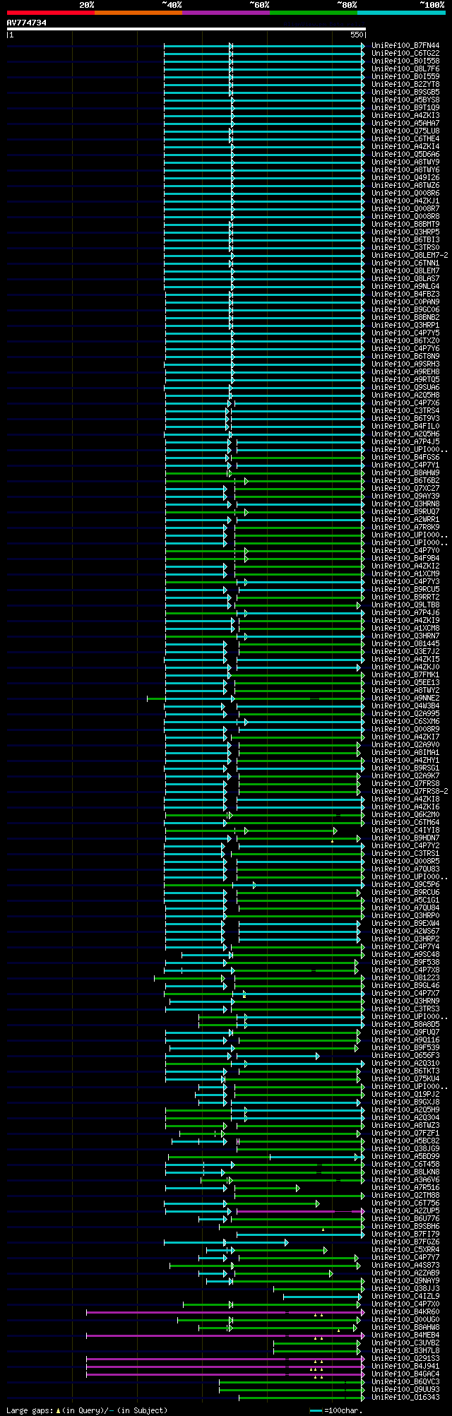Select the UniRef100_A5BD99 label

click(405, 1157)
